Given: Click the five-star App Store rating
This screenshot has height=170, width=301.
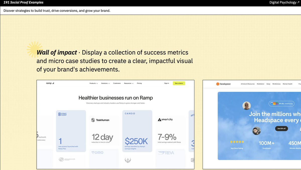Looking at the screenshot, I should point(237,142).
